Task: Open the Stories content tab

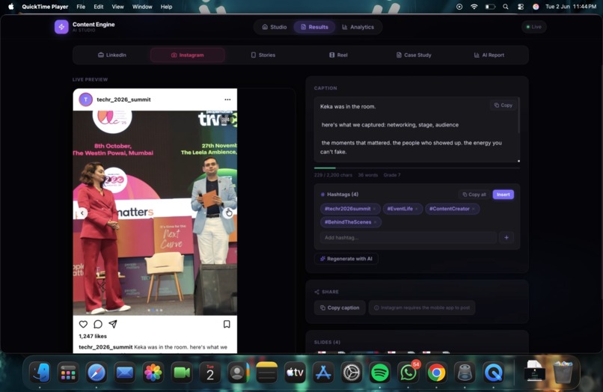Action: pyautogui.click(x=263, y=55)
